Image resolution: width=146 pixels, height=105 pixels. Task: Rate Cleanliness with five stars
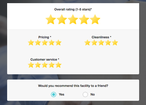point(115,43)
